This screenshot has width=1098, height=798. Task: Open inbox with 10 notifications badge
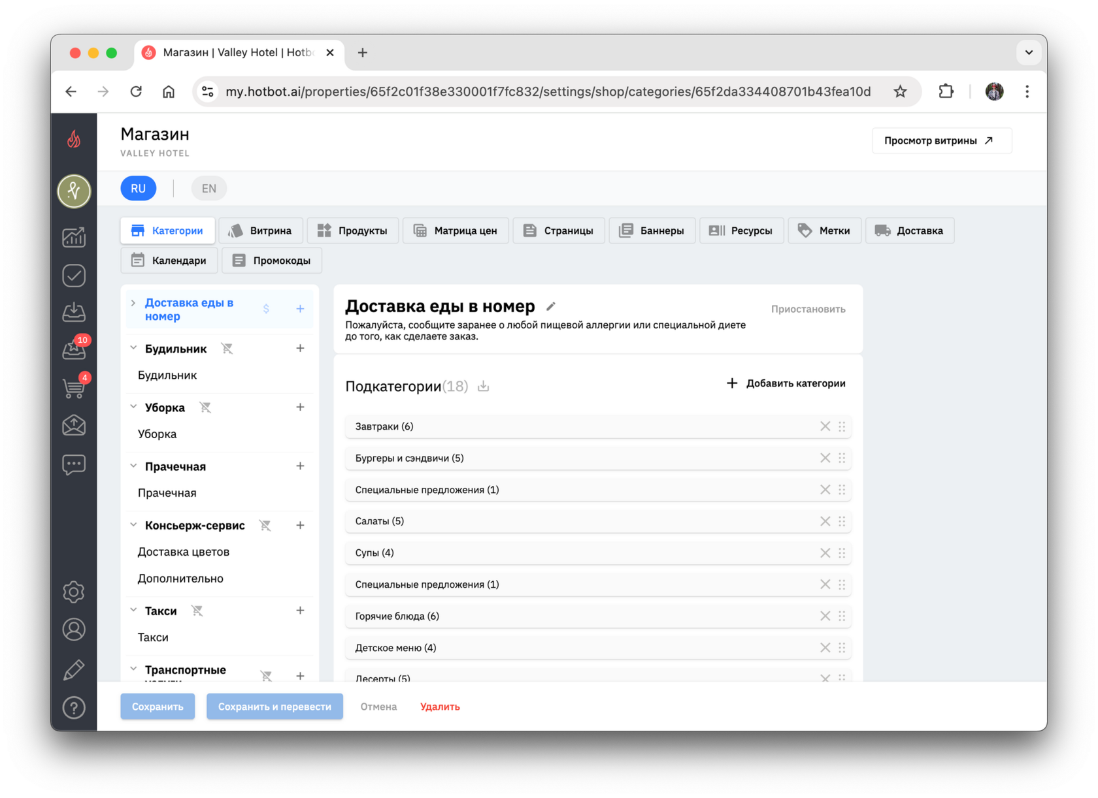[x=75, y=349]
